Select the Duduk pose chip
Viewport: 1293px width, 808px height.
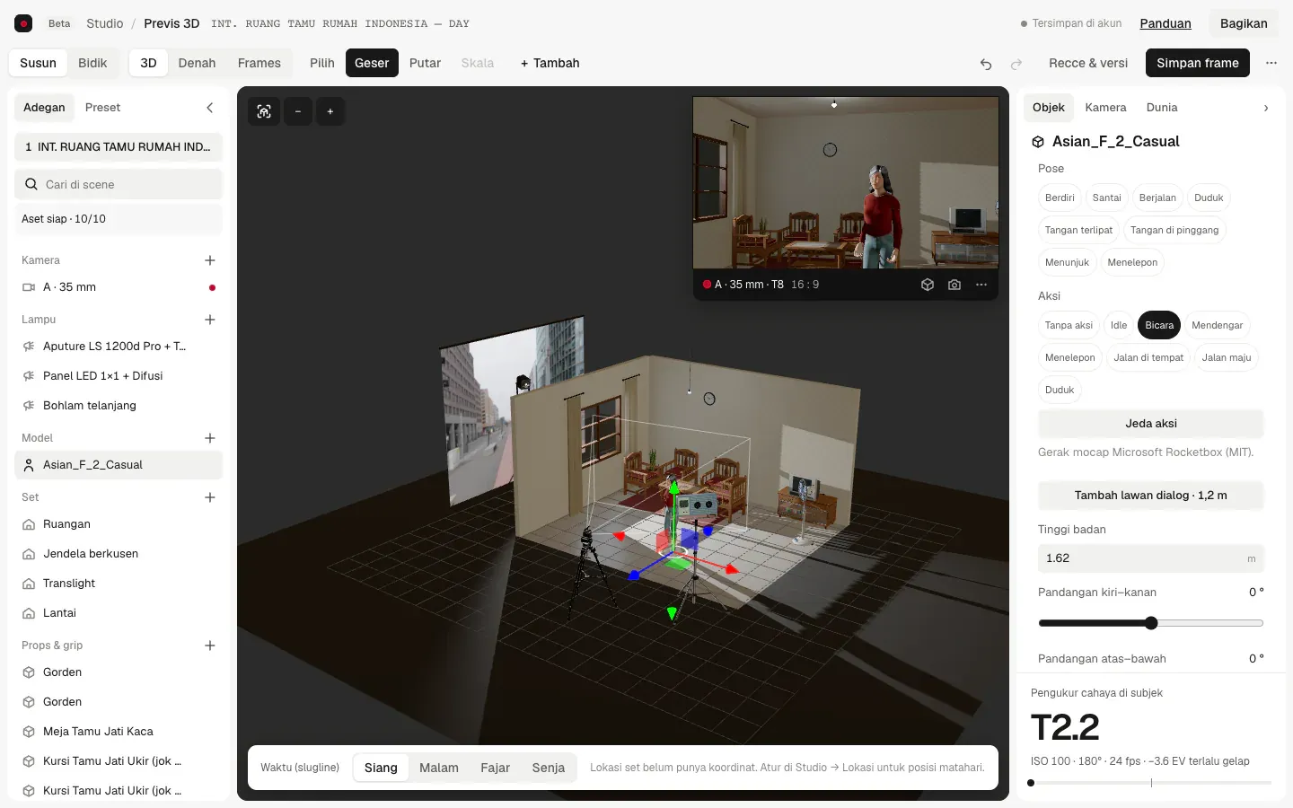1209,198
